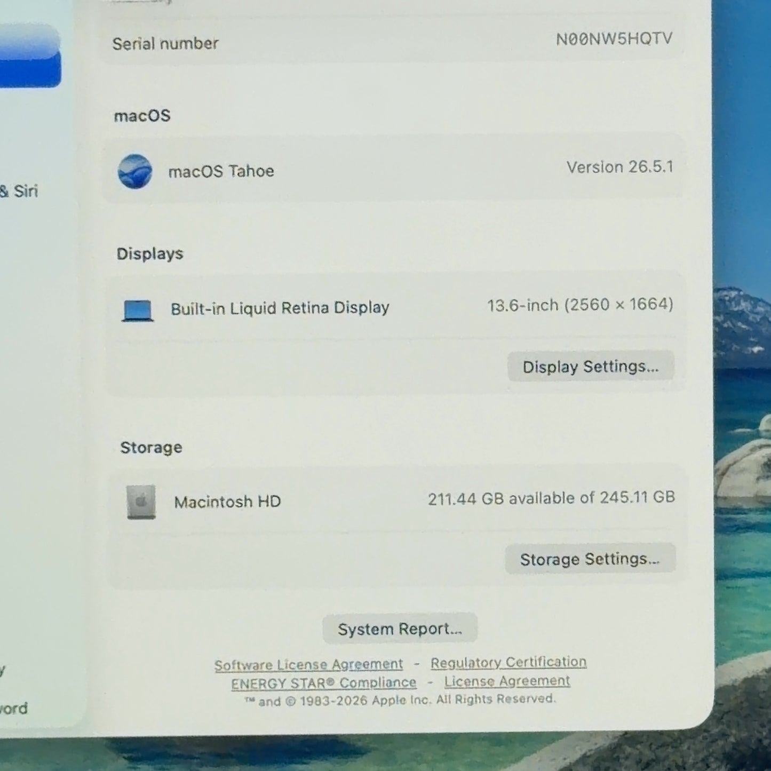771x771 pixels.
Task: Click the 13.6-inch (2560 × 1664) resolution text
Action: click(580, 305)
